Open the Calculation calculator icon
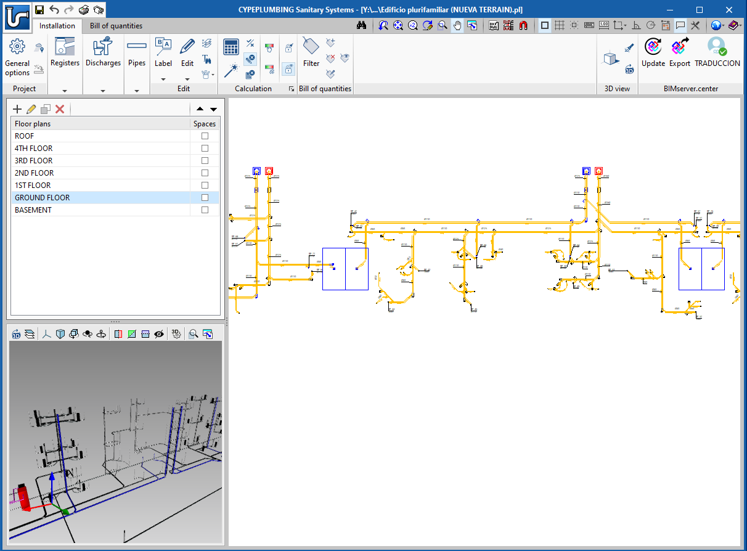This screenshot has height=551, width=747. coord(231,47)
